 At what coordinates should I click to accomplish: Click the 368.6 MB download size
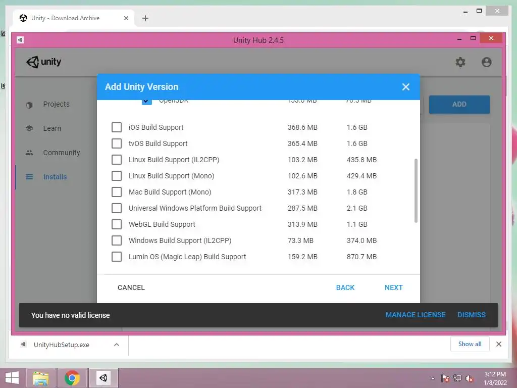click(x=302, y=127)
